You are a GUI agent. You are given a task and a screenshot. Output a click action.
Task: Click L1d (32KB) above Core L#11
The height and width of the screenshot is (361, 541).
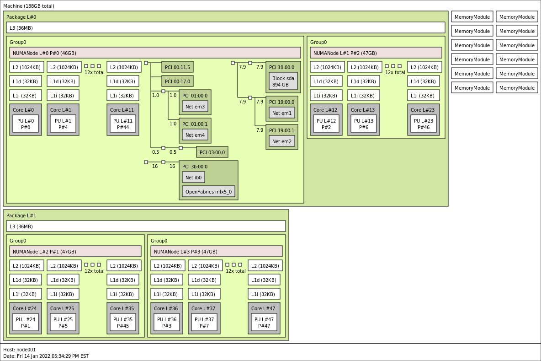[123, 81]
